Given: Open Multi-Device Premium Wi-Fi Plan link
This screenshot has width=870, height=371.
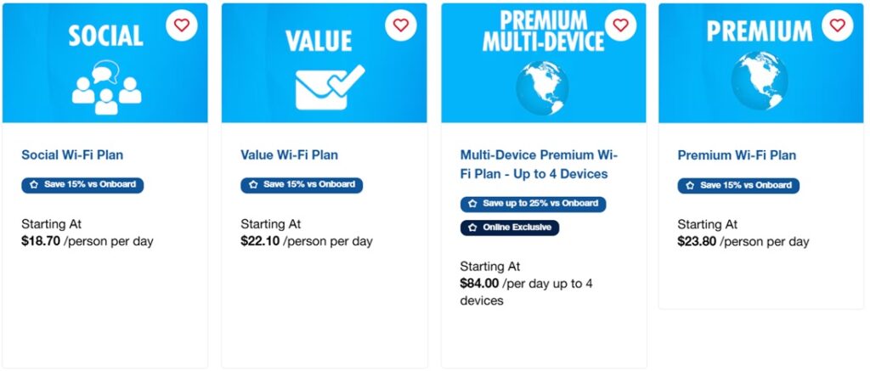Looking at the screenshot, I should click(x=539, y=165).
